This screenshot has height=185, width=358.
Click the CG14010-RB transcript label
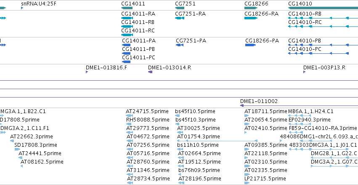click(305, 14)
